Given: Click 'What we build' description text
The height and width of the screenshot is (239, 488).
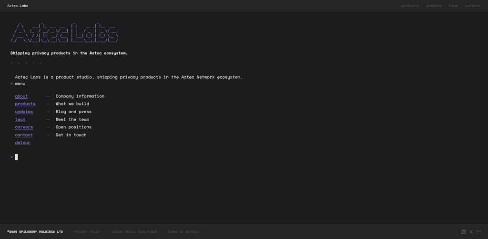Looking at the screenshot, I should click(x=72, y=104).
